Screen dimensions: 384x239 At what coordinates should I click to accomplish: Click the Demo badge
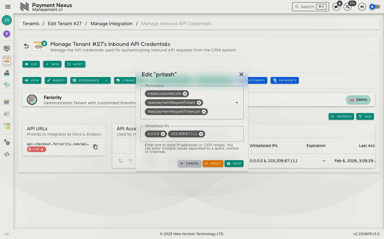point(358,100)
